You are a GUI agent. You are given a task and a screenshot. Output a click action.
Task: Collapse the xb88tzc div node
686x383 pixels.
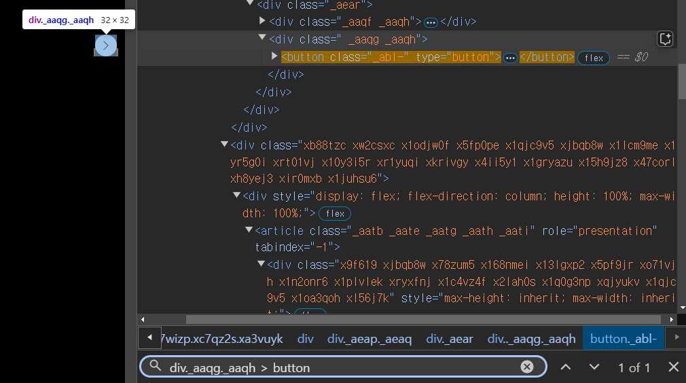coord(224,144)
